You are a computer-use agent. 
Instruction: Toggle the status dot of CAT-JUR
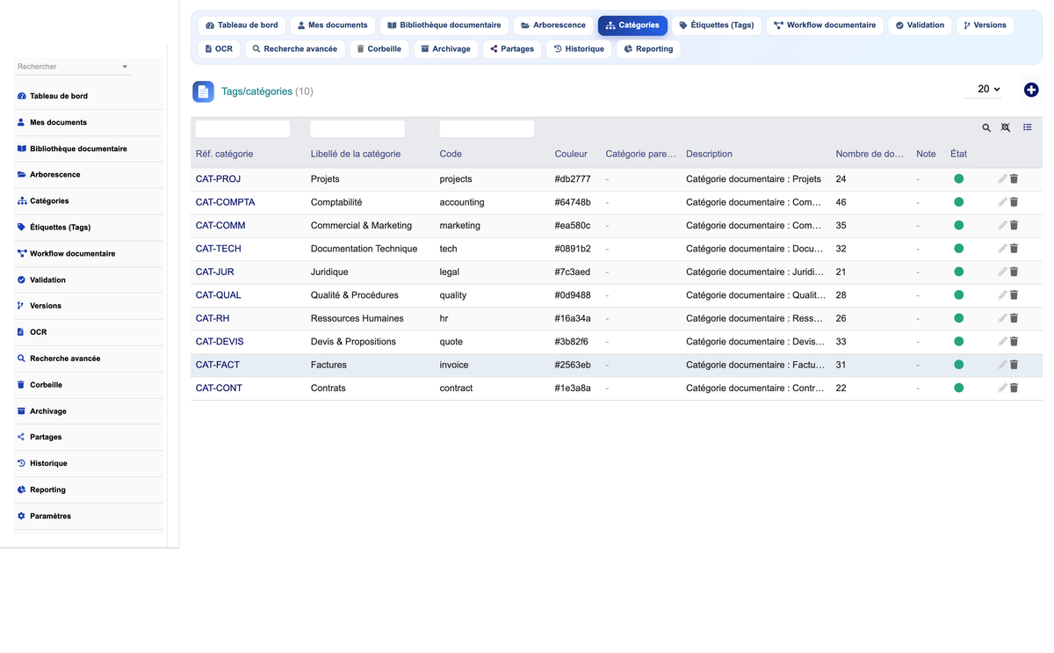coord(958,272)
